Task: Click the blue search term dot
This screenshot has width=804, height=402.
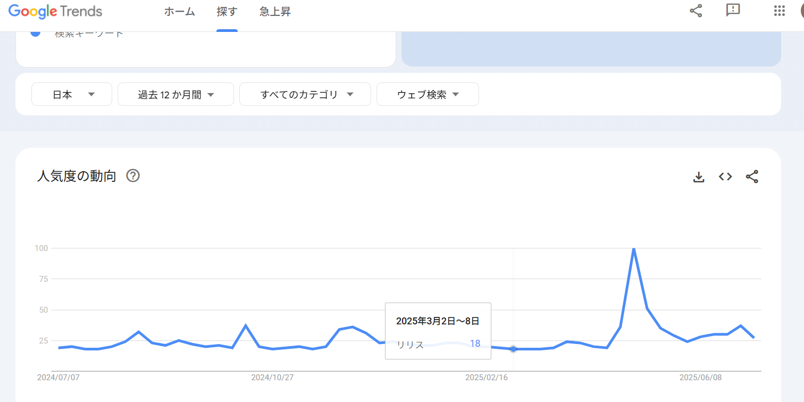Action: pyautogui.click(x=36, y=33)
